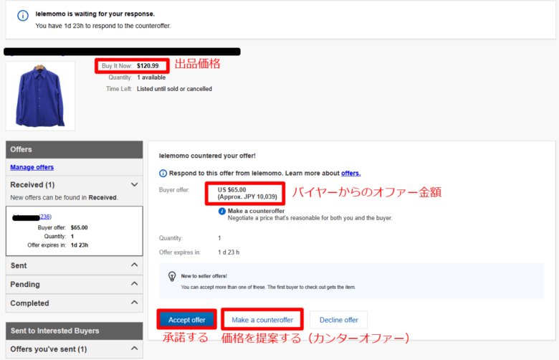The height and width of the screenshot is (360, 559).
Task: Click info icon beside Respond to this offer
Action: pyautogui.click(x=163, y=173)
